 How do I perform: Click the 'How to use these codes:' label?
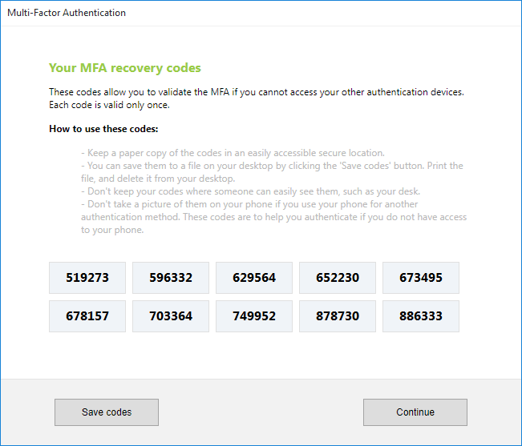pos(103,129)
